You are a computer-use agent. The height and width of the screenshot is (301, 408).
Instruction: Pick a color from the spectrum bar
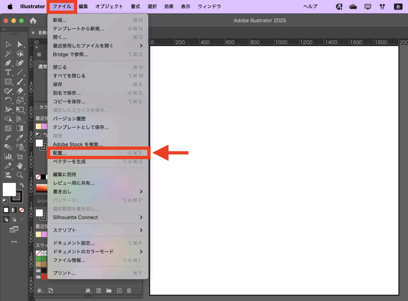point(41,188)
